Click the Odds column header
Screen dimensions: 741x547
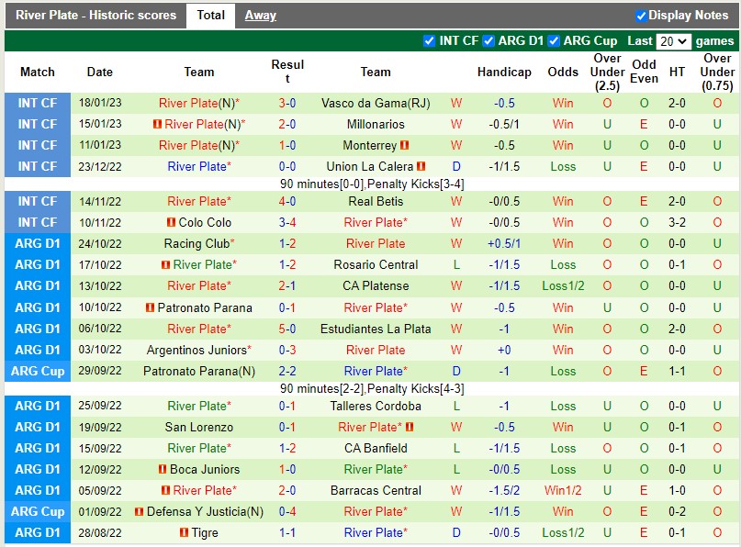[x=563, y=72]
